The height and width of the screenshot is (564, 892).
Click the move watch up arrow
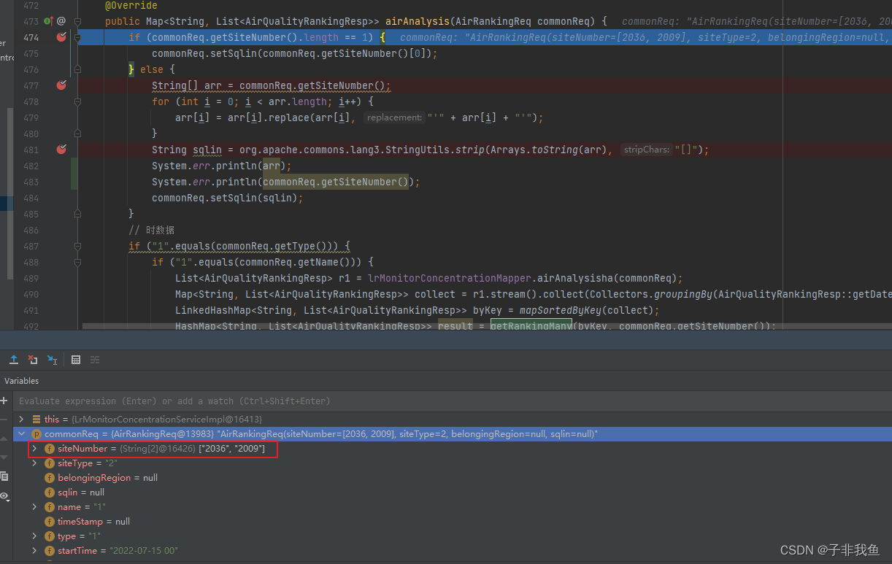4,439
